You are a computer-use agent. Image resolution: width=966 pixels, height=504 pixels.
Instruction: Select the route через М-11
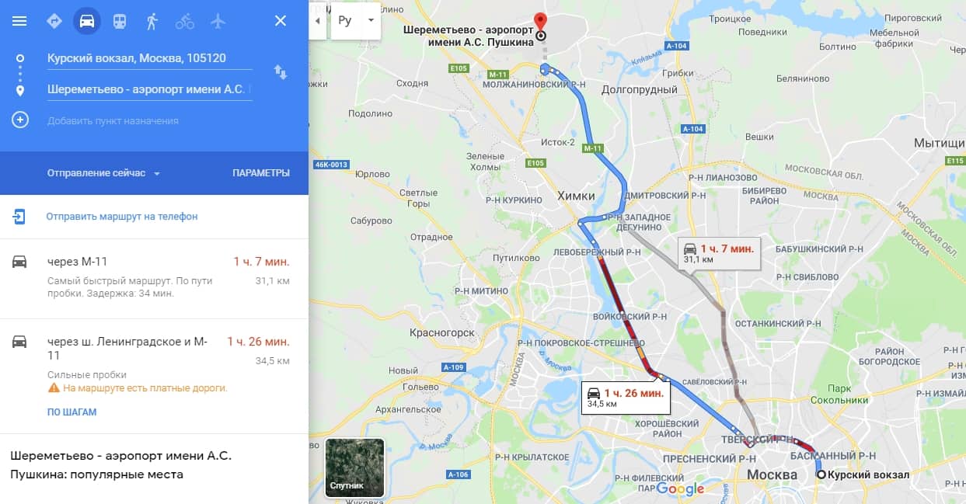coord(154,278)
